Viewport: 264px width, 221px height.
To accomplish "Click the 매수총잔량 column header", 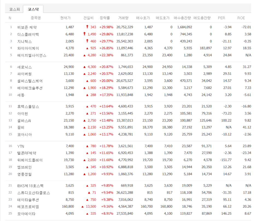I will pos(182,18).
